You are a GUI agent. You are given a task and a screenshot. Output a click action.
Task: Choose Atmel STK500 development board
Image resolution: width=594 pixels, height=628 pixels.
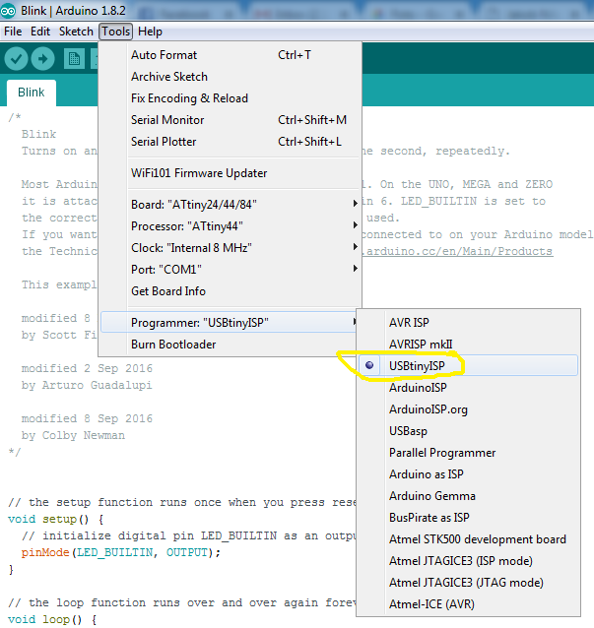(468, 539)
